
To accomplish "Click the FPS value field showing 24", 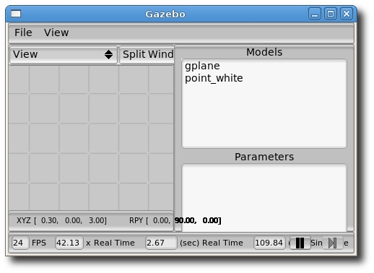I will 20,243.
